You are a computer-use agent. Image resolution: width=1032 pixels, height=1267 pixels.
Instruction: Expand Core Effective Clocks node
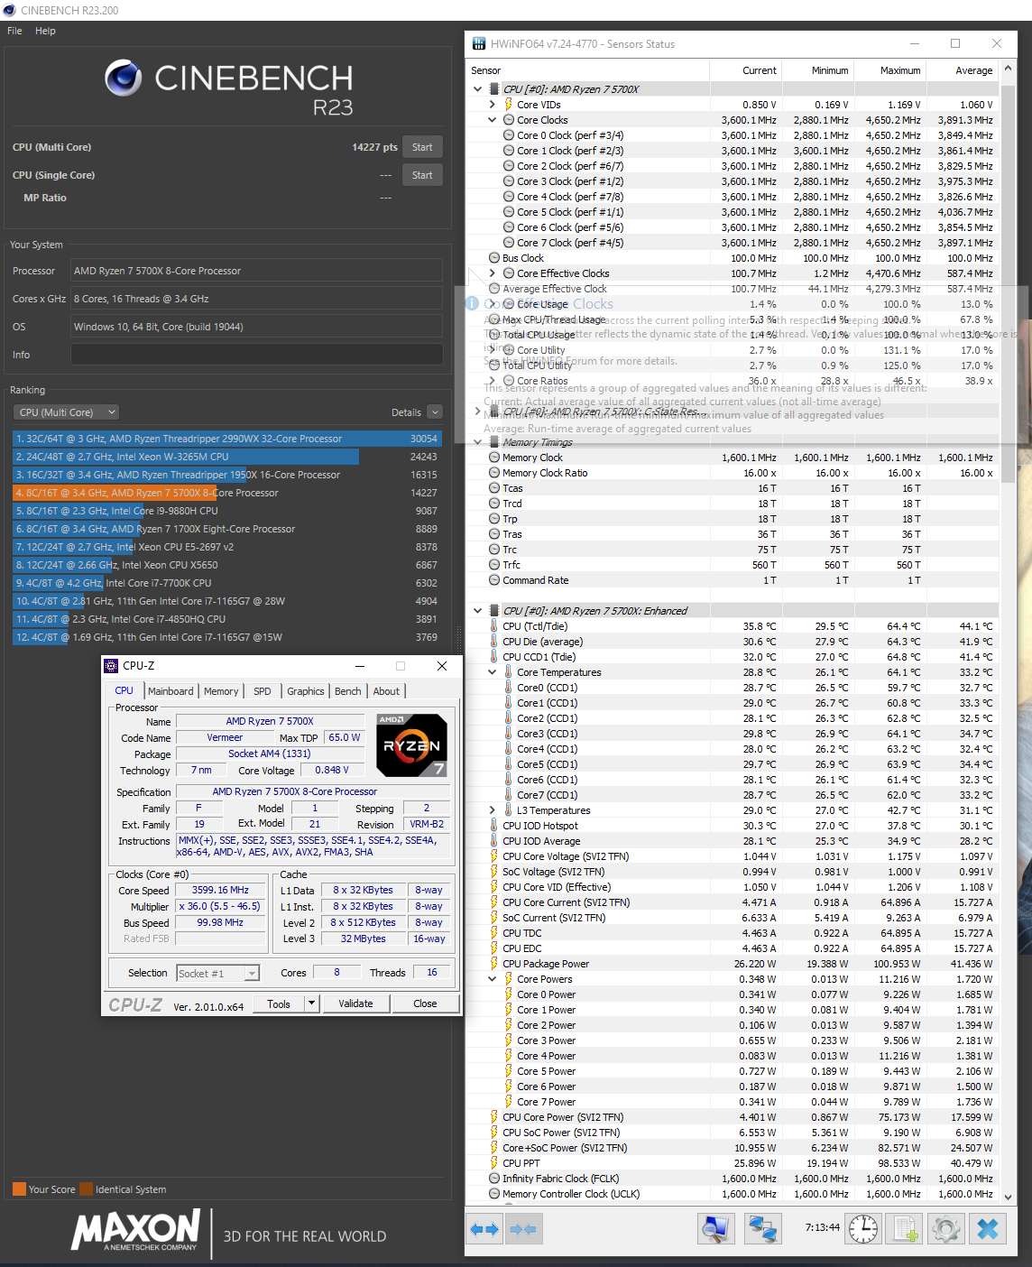[x=493, y=273]
